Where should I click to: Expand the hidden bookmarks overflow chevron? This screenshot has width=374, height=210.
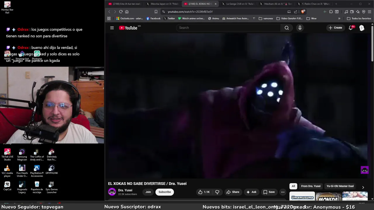tap(339, 18)
